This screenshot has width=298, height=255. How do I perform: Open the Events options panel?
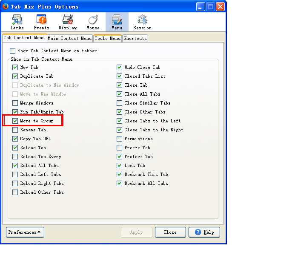41,22
